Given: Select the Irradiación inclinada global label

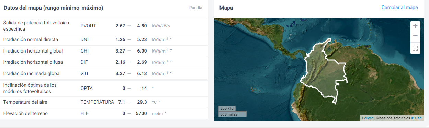Looking at the screenshot, I should (x=32, y=73).
